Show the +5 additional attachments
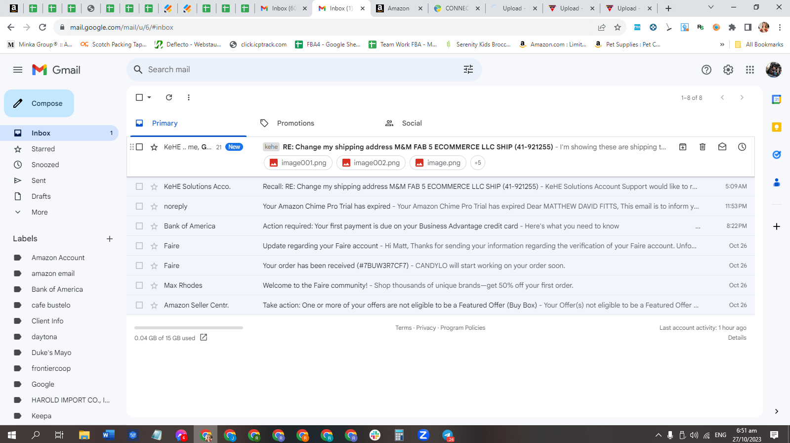The width and height of the screenshot is (790, 443). tap(478, 163)
